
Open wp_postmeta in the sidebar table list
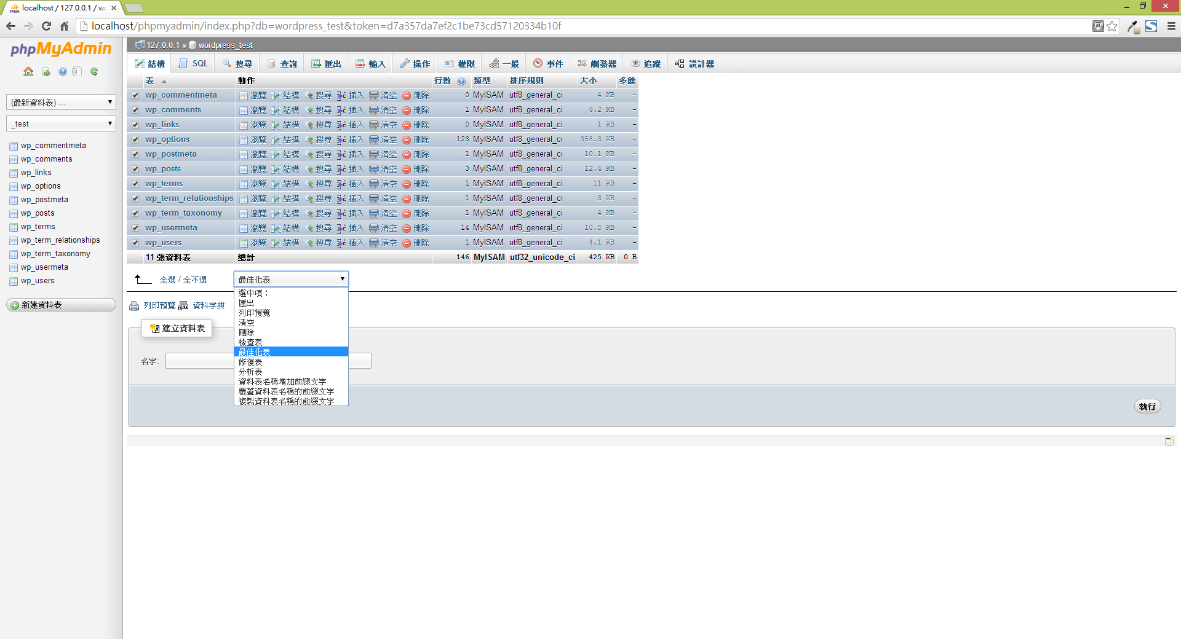click(44, 200)
